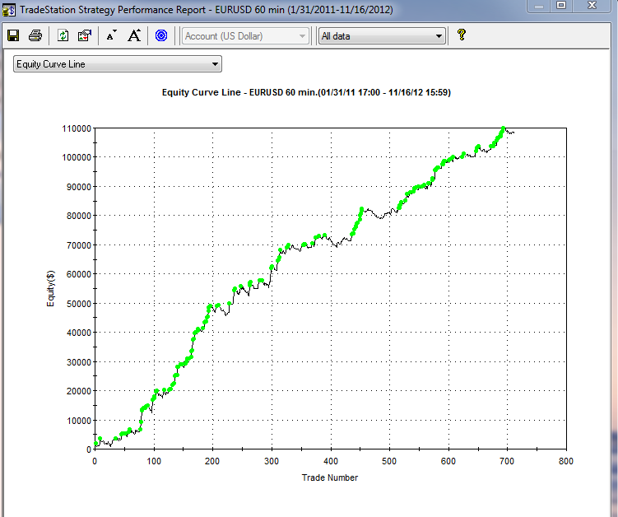618x517 pixels.
Task: Click the Account (US Dollar) dropdown
Action: (246, 36)
